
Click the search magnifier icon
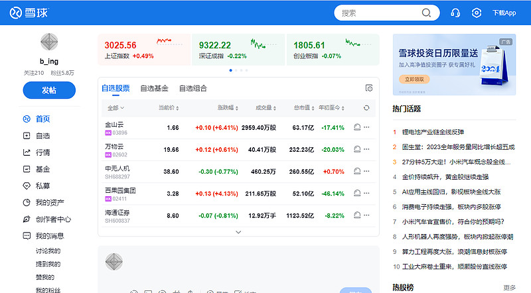426,13
